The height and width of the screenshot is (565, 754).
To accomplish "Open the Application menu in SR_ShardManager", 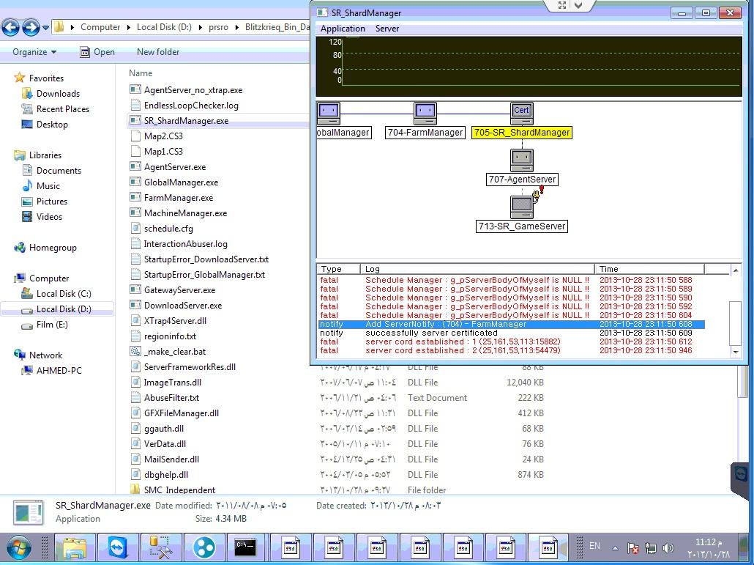I will [343, 29].
